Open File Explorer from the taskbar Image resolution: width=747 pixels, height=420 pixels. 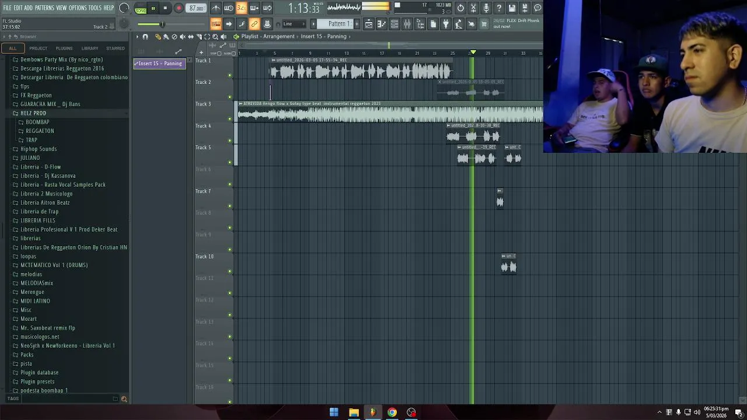[x=354, y=412]
